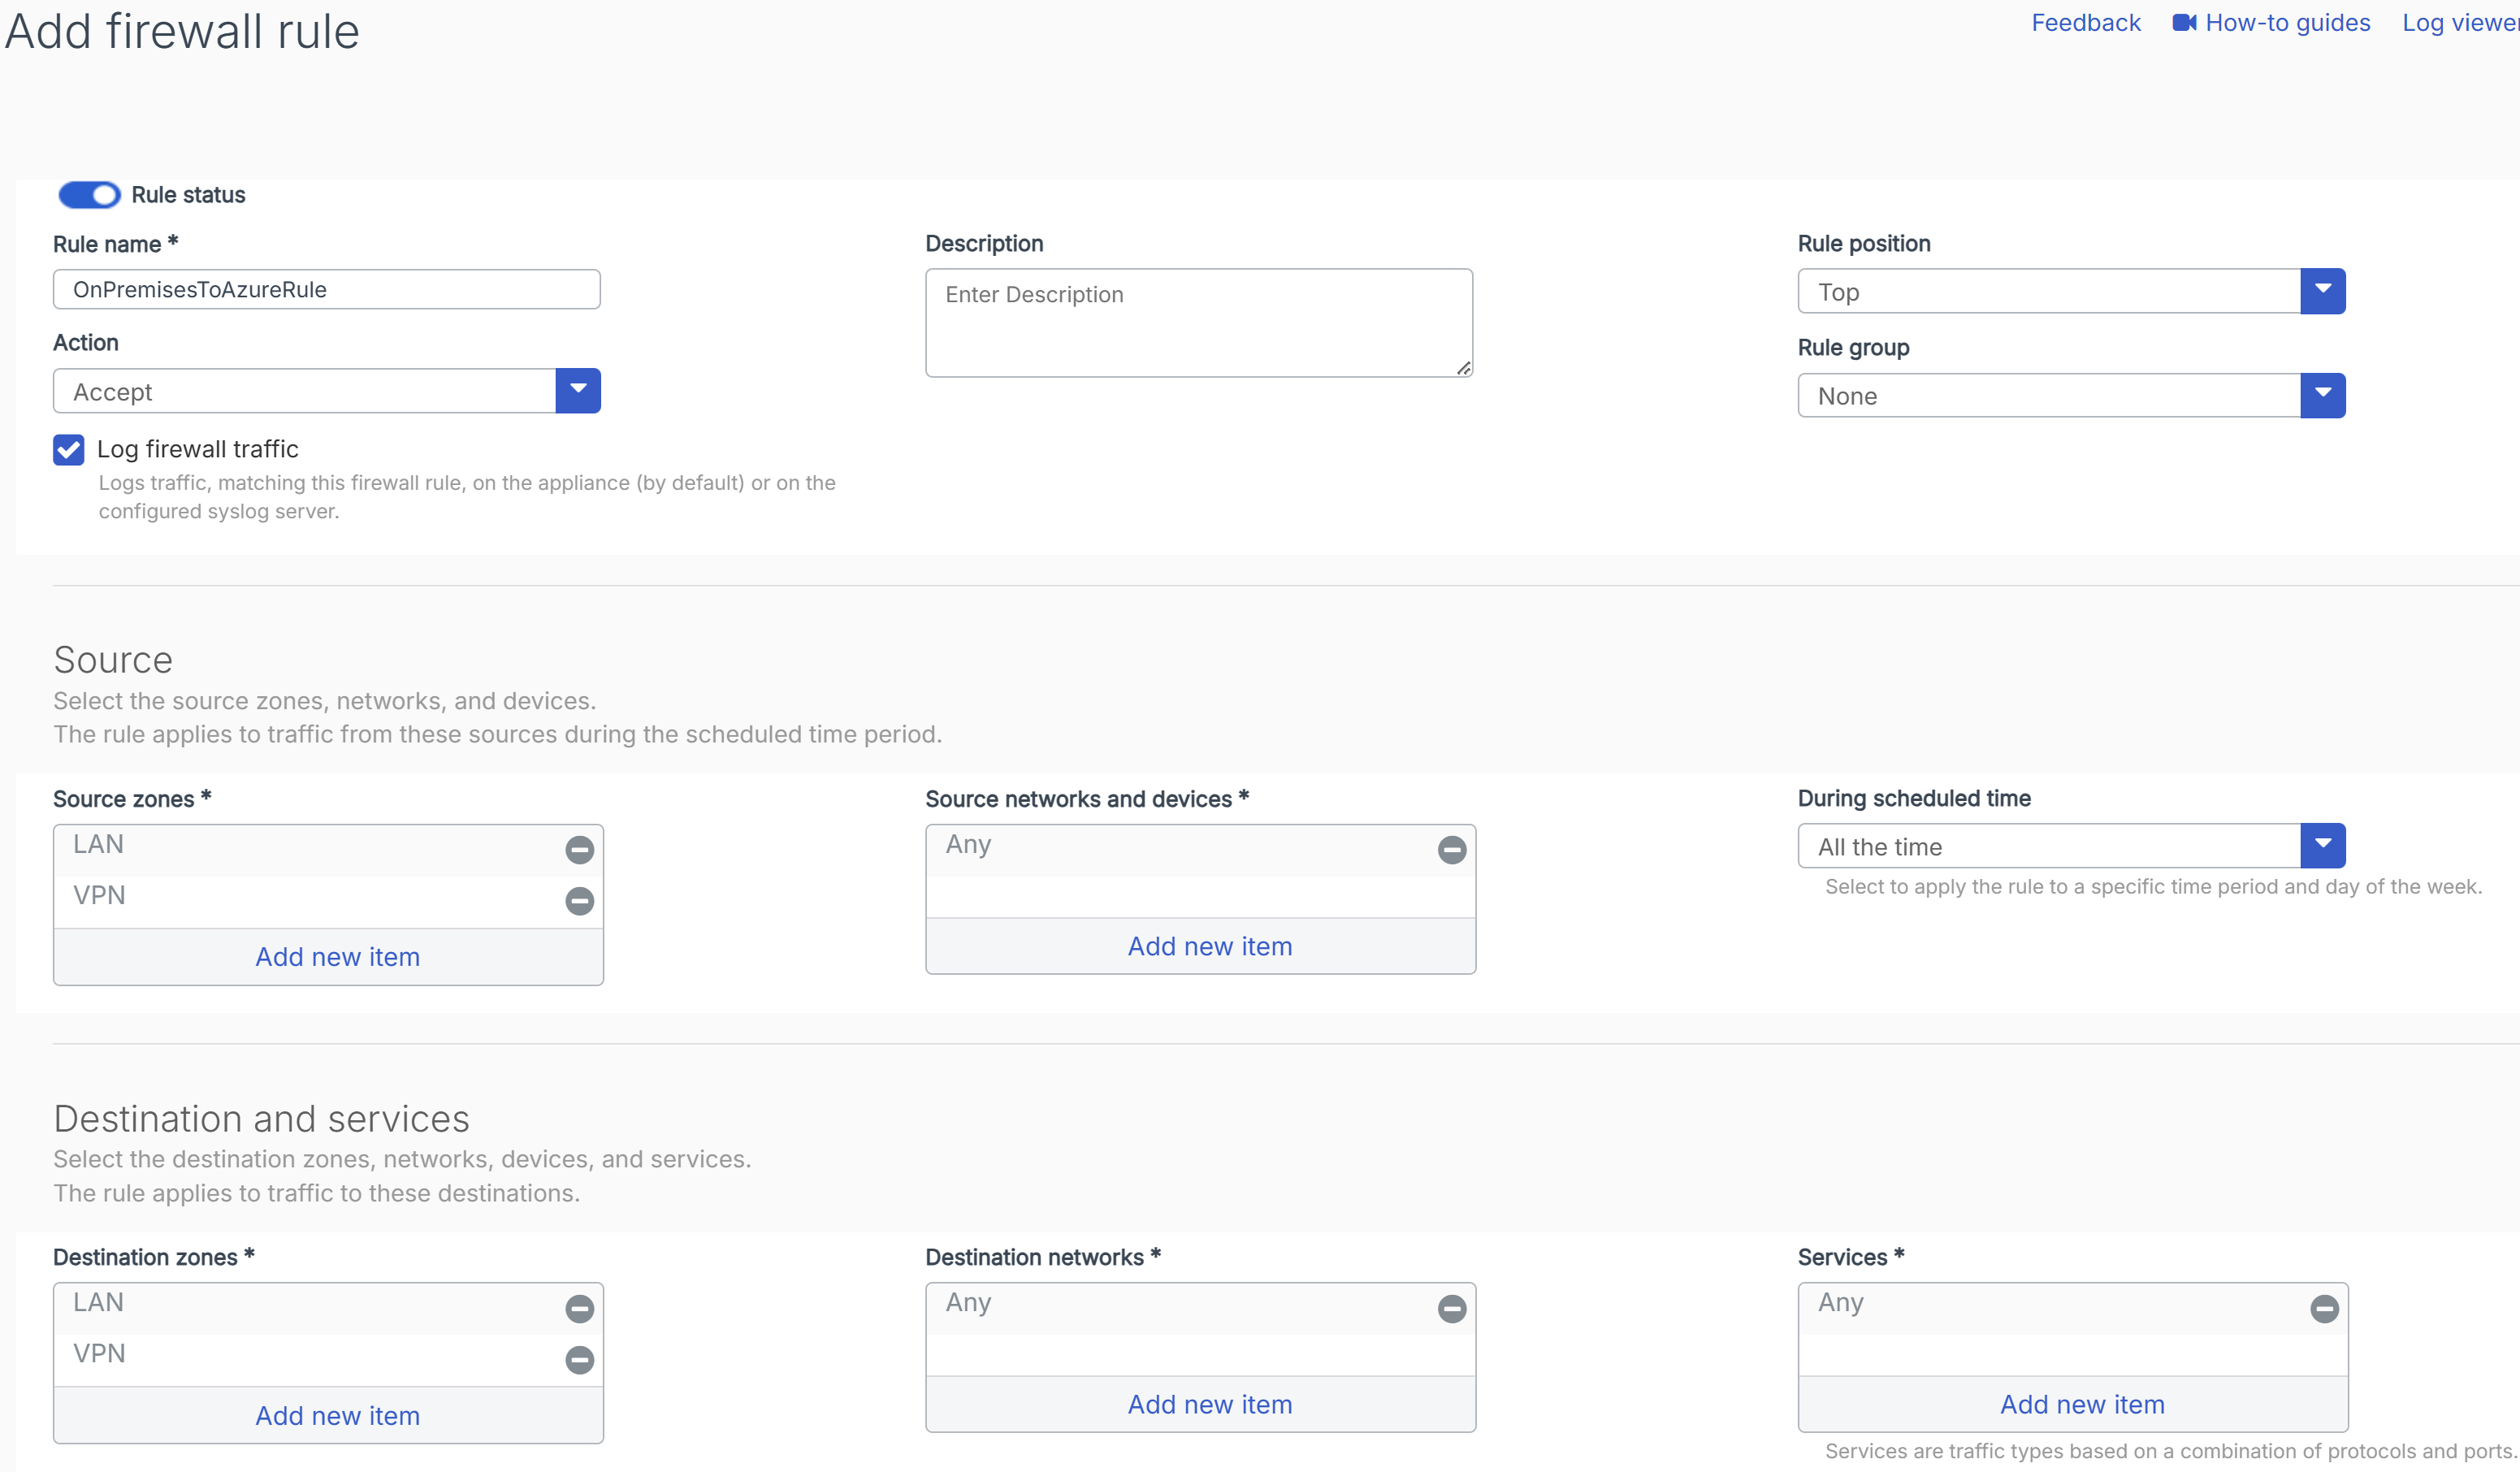Remove Any from Services list
2520x1472 pixels.
point(2324,1308)
